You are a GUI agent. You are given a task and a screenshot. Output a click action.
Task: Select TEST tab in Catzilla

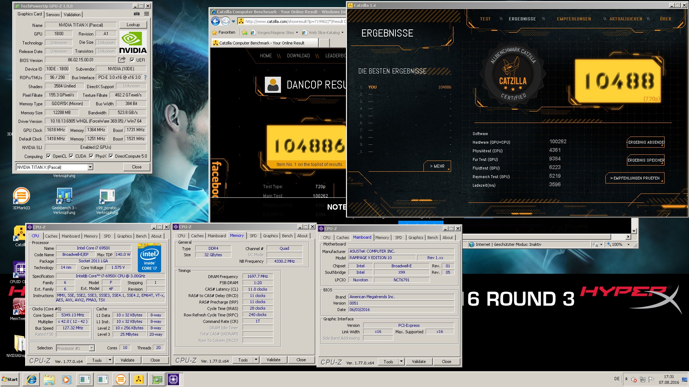tap(485, 19)
